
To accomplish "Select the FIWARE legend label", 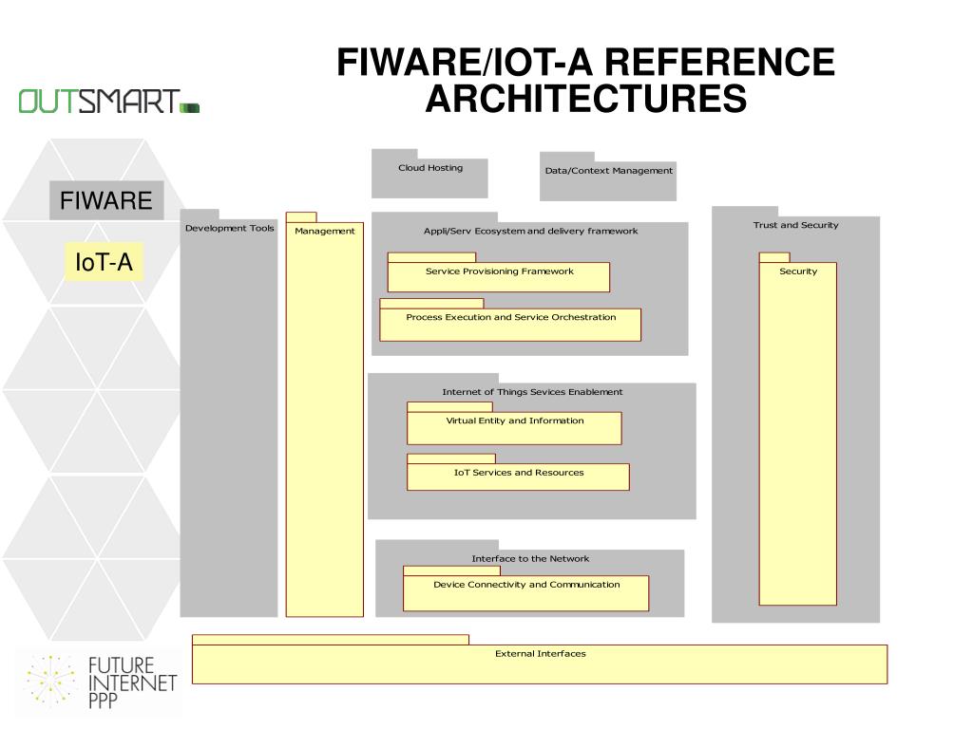I will click(x=106, y=200).
